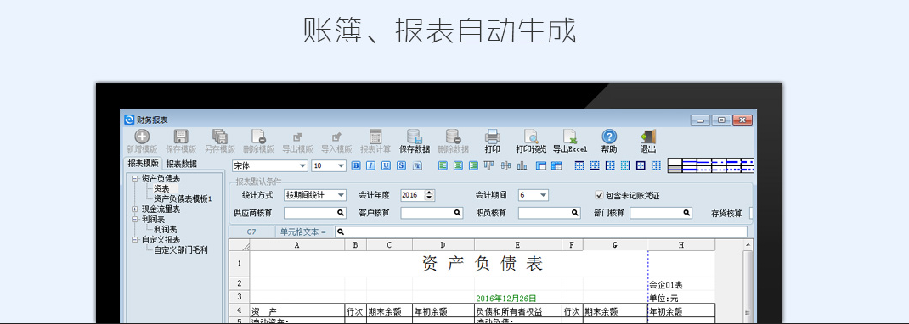Set vertical alignment to middle
The image size is (909, 324).
tap(505, 165)
